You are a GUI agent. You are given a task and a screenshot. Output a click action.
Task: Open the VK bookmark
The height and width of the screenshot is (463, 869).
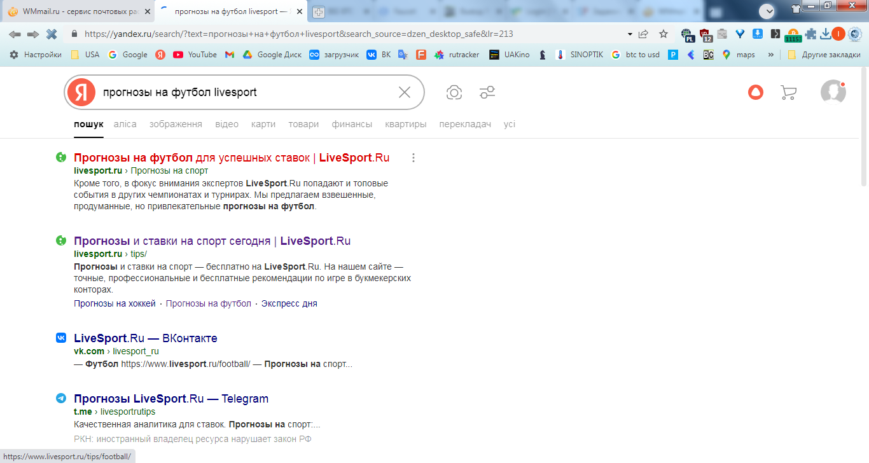coord(379,55)
